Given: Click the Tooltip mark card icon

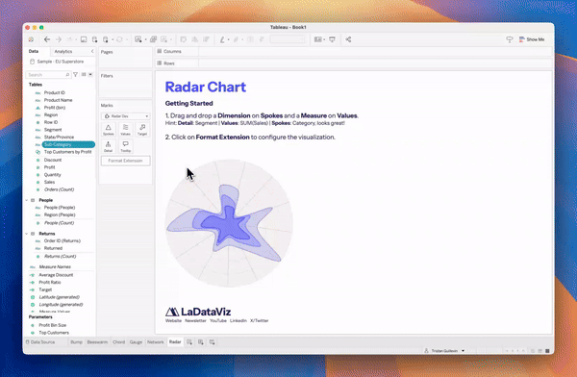Looking at the screenshot, I should 125,146.
